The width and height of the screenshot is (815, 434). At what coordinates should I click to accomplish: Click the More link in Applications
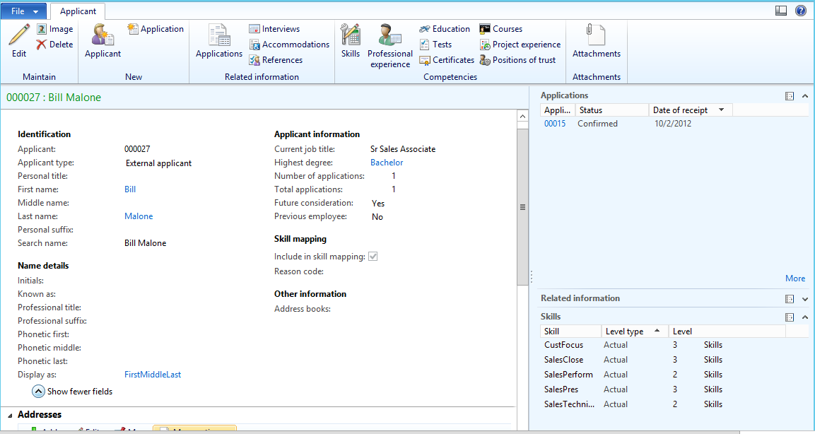pos(795,278)
